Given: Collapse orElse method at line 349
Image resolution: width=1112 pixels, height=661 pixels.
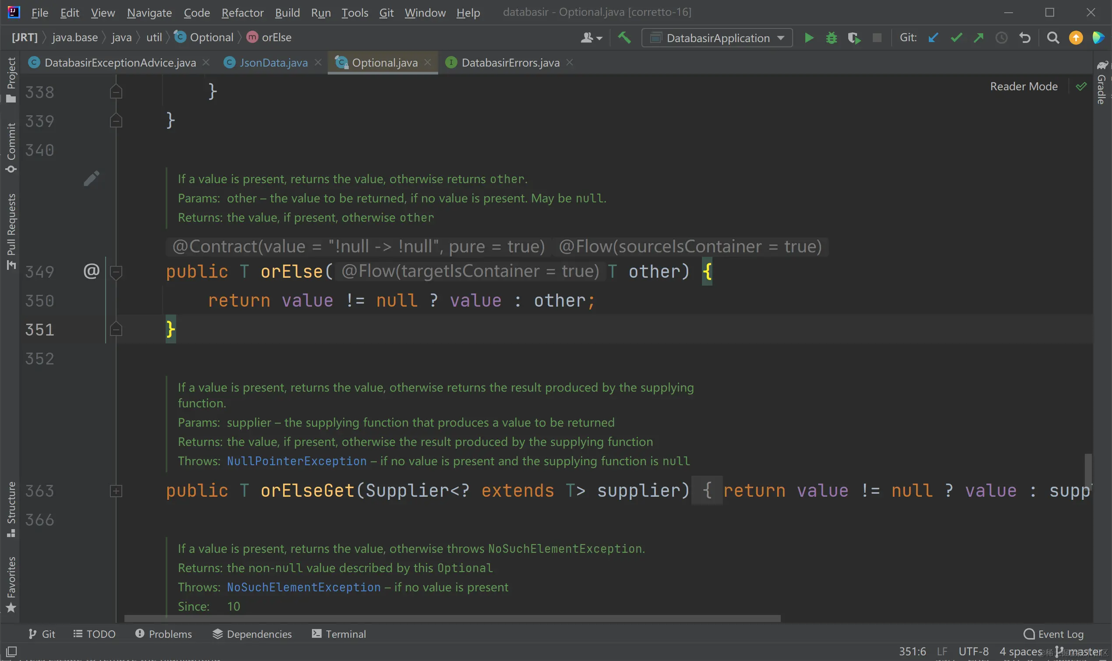Looking at the screenshot, I should coord(116,271).
